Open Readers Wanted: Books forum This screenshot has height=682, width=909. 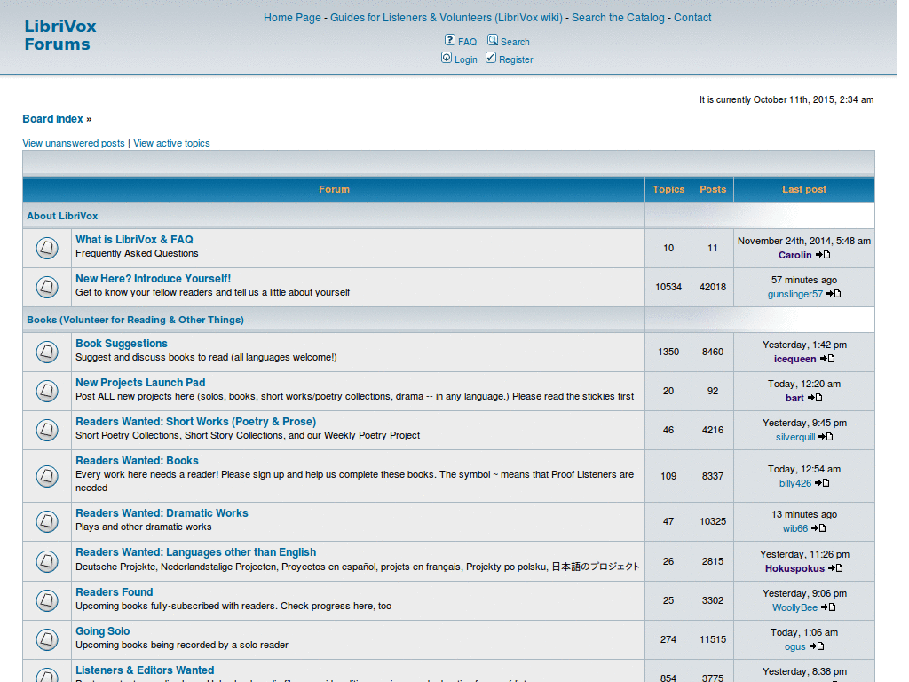point(137,461)
